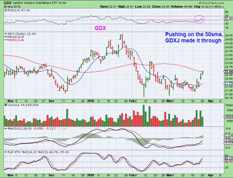233x178 pixels.
Task: Click the pink GDX label under RSI panel
Action: pyautogui.click(x=100, y=28)
